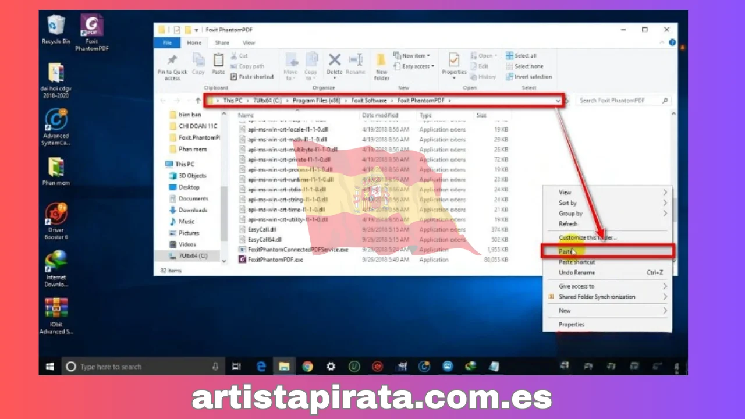Select the Home ribbon tab

(194, 43)
